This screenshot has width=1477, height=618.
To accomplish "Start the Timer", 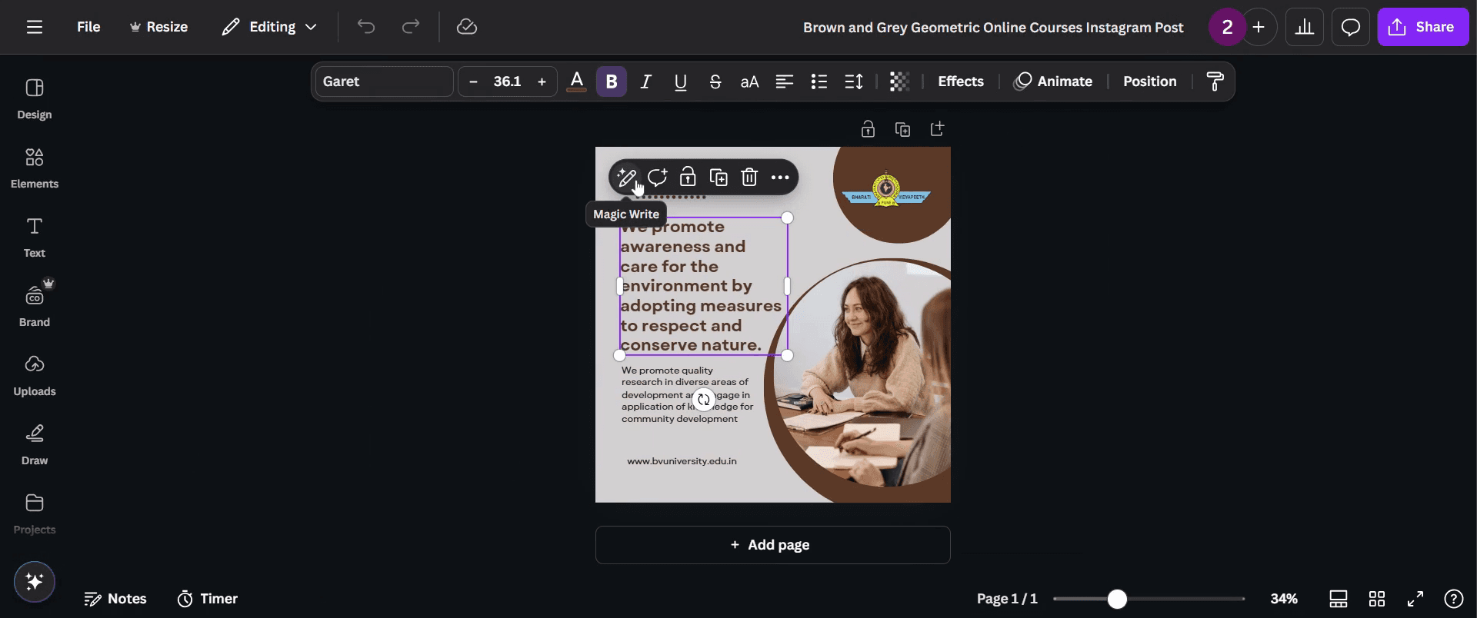I will [x=208, y=599].
